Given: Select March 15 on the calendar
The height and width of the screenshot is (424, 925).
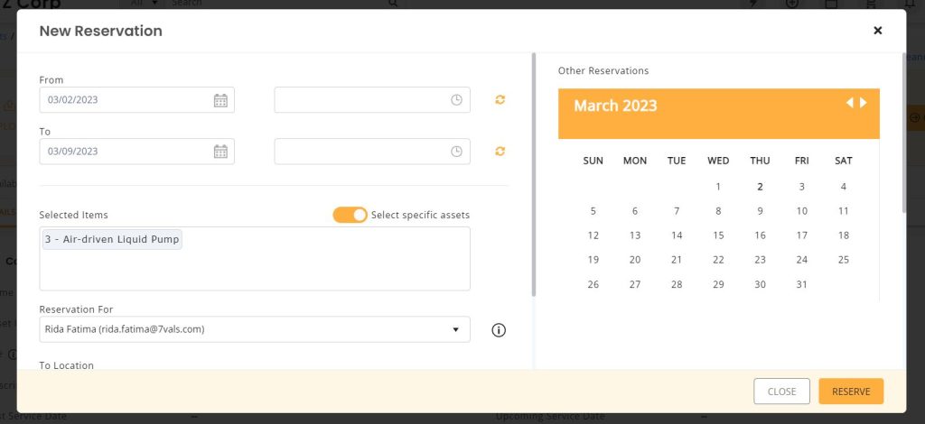Looking at the screenshot, I should 718,235.
